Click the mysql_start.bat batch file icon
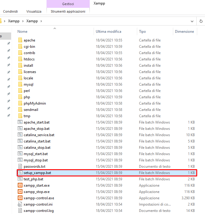 pos(20,154)
